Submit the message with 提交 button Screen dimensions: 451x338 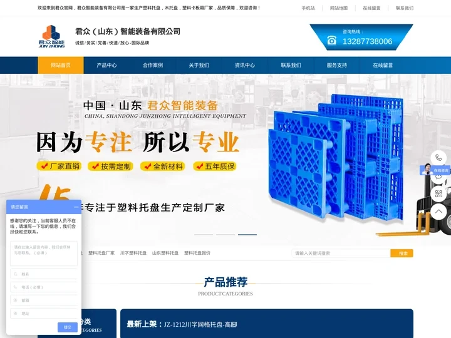[x=68, y=327]
